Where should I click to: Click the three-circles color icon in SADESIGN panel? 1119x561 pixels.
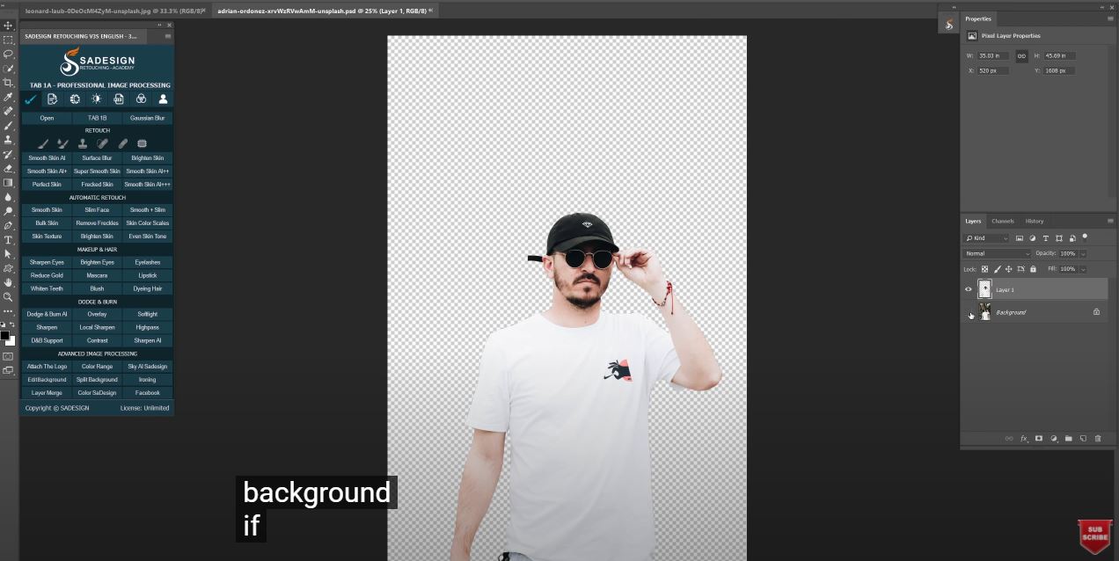pyautogui.click(x=141, y=99)
